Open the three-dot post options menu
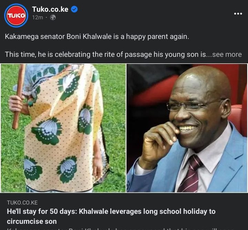Viewport: 248px width, 230px height. (238, 14)
